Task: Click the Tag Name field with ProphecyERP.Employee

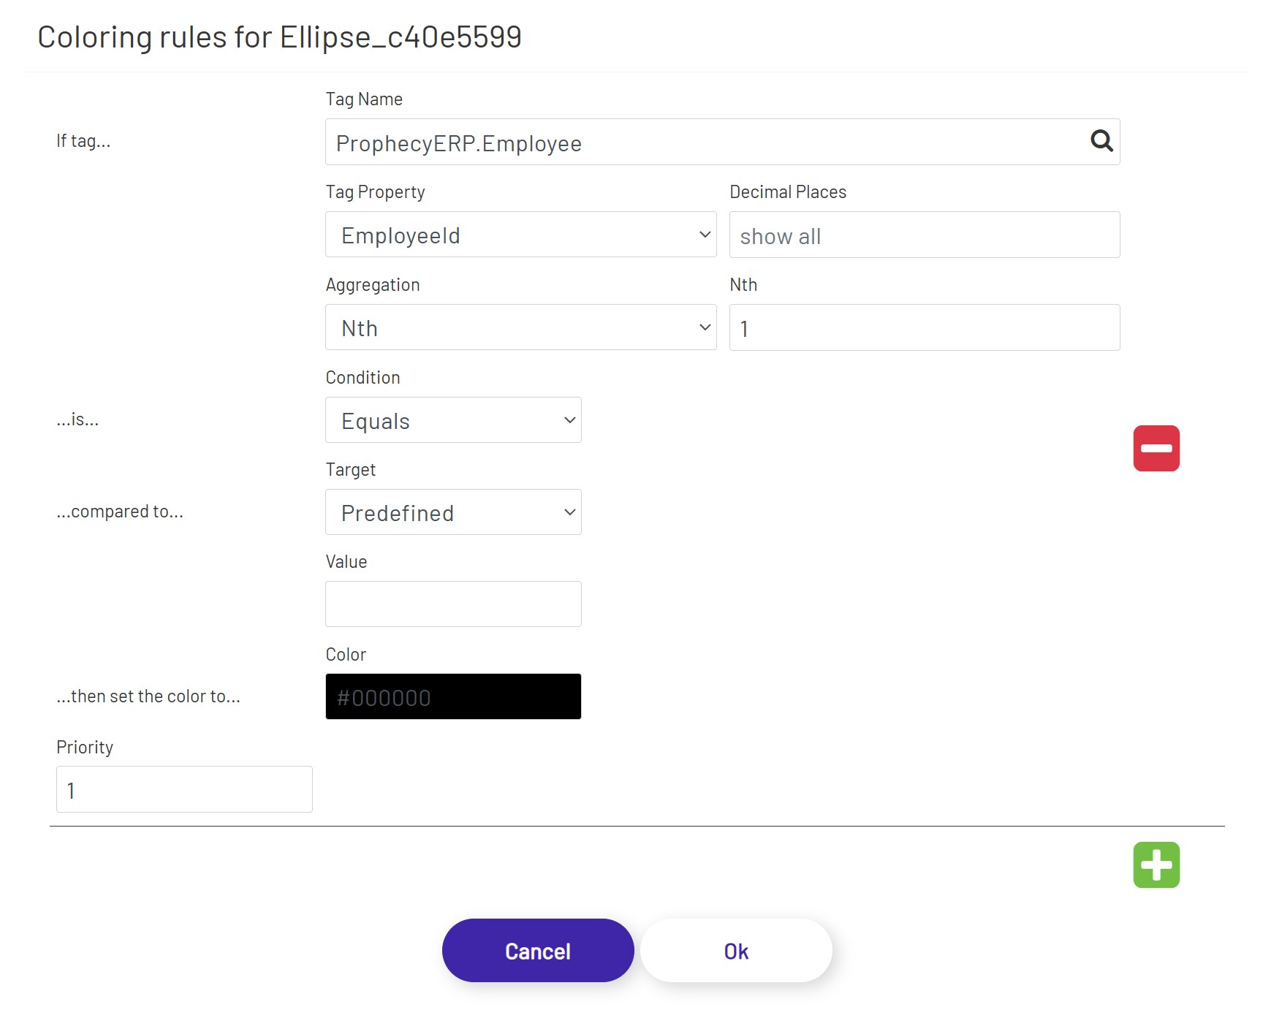Action: click(702, 143)
